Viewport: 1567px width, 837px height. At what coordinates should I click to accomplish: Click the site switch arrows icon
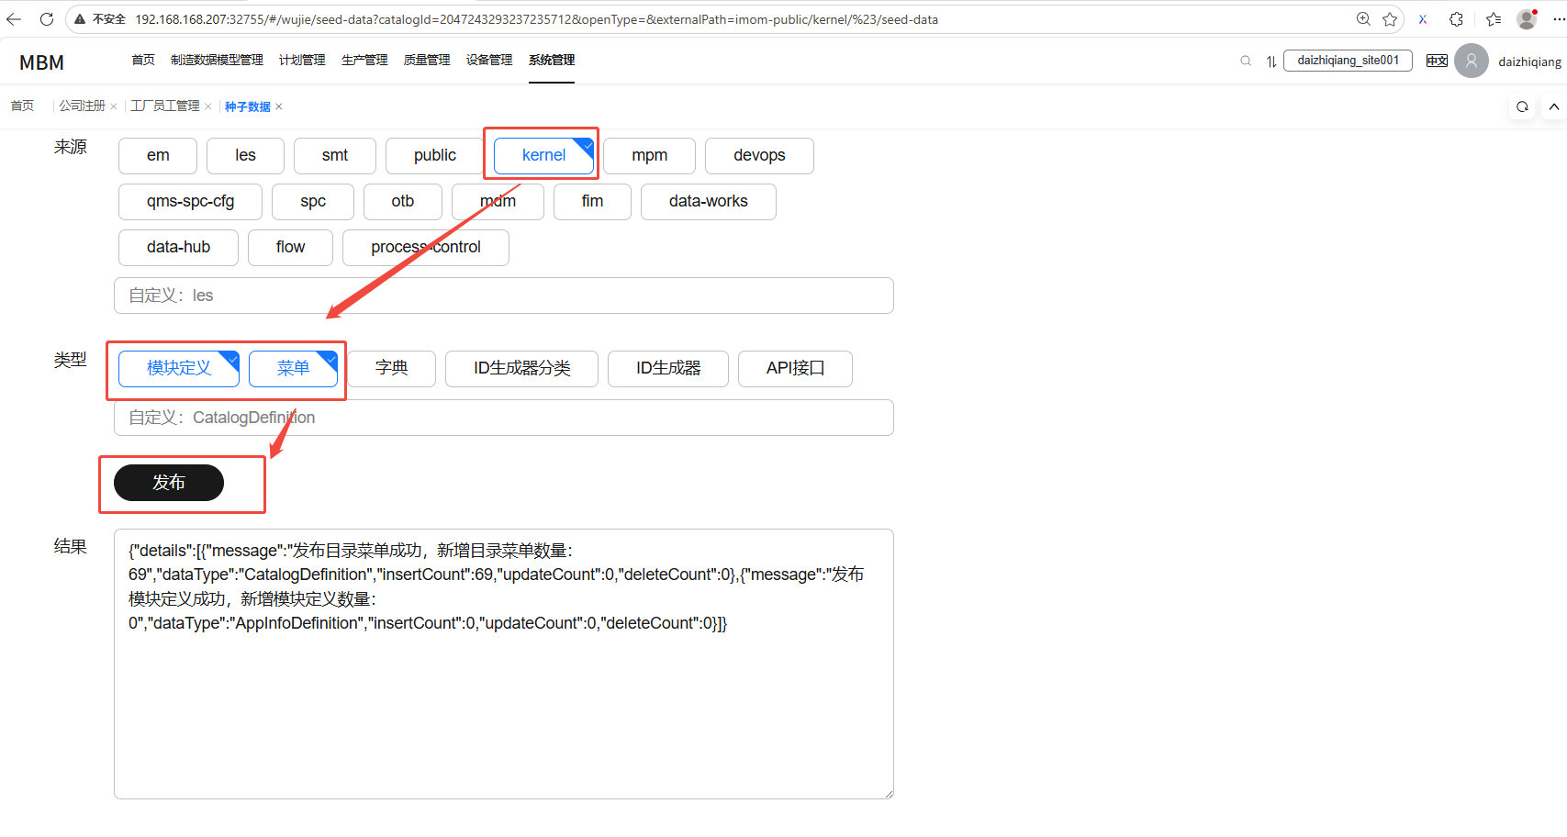1271,61
